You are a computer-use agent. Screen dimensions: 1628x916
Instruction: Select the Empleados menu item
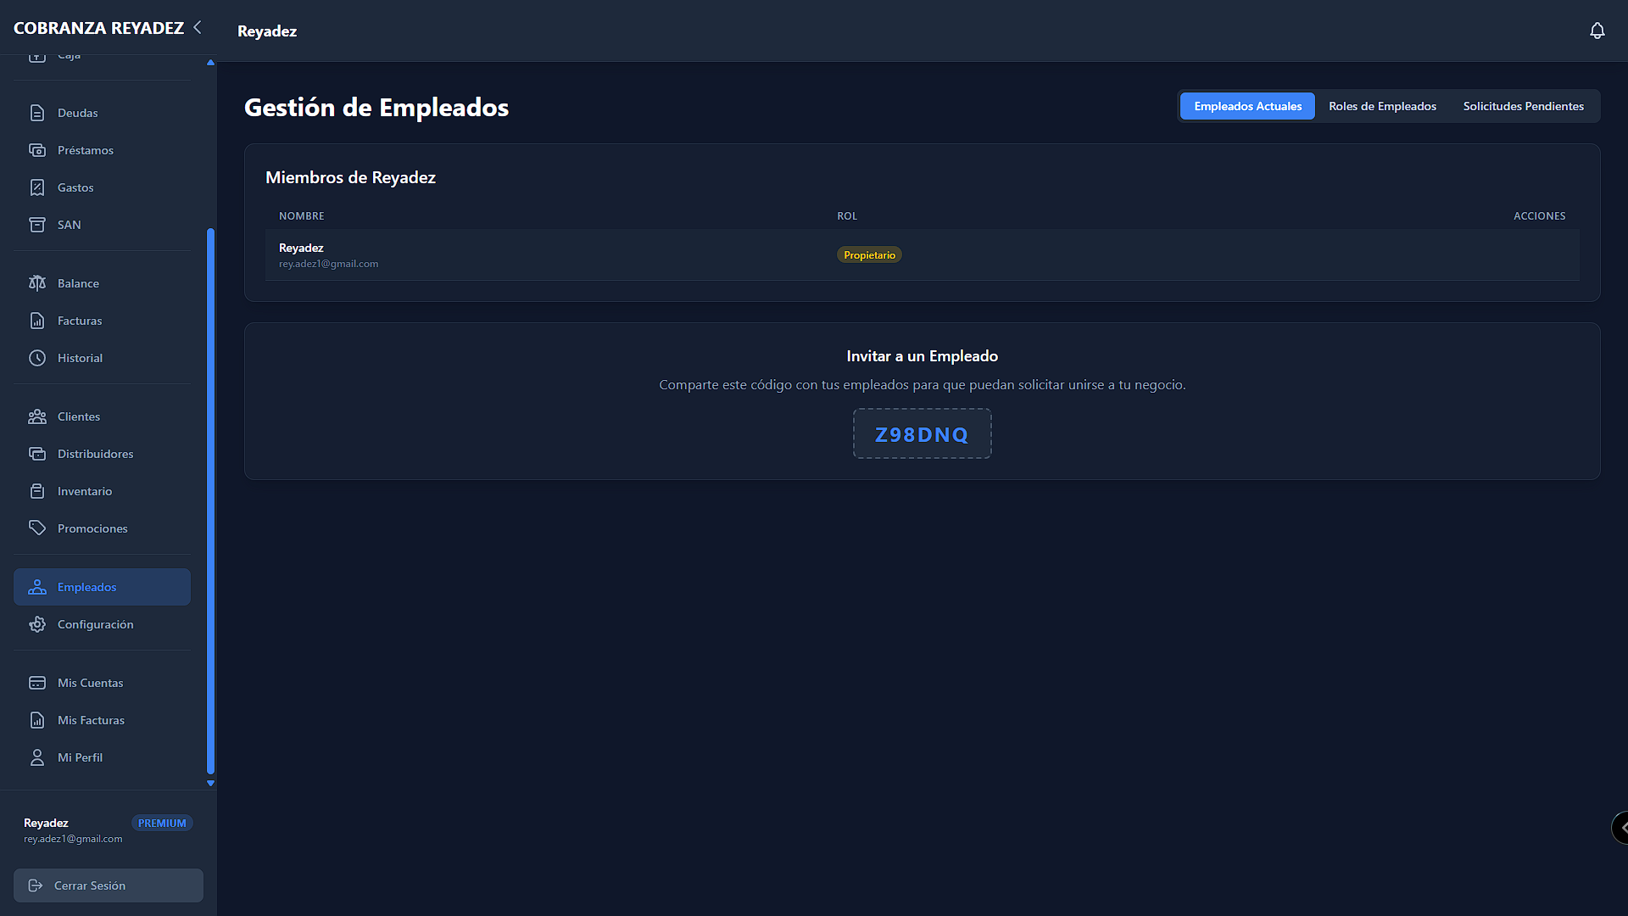pos(102,587)
